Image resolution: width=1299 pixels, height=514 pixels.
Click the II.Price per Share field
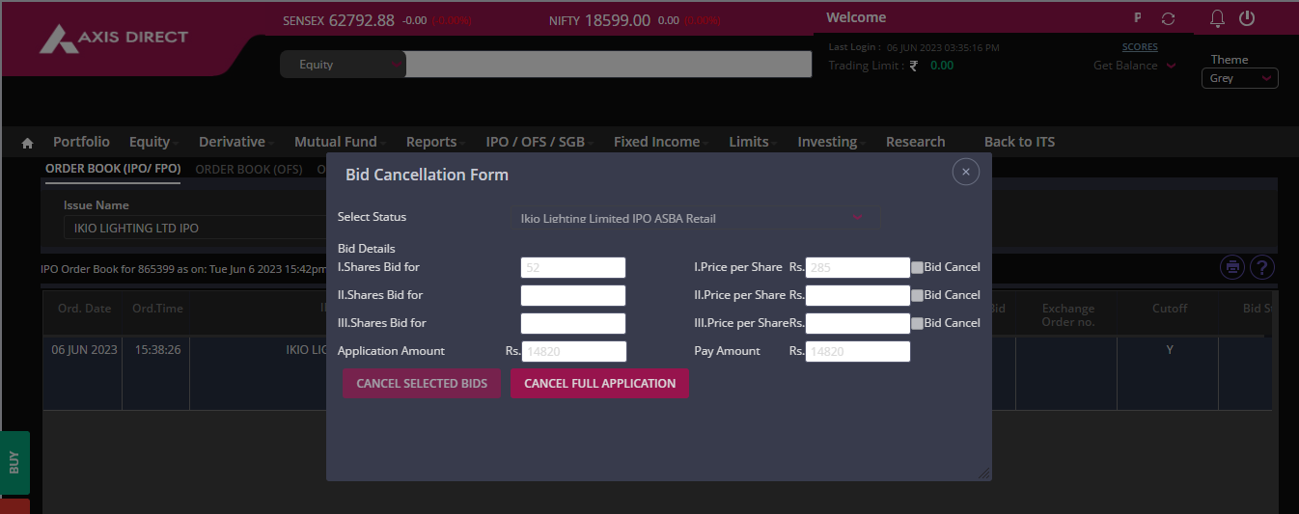pos(858,295)
